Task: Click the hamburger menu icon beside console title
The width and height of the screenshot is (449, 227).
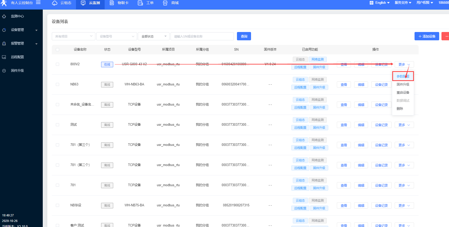Action: click(x=38, y=3)
